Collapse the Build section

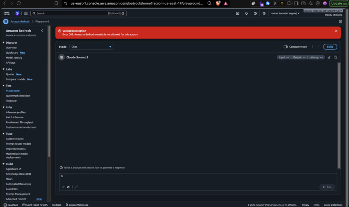3,164
